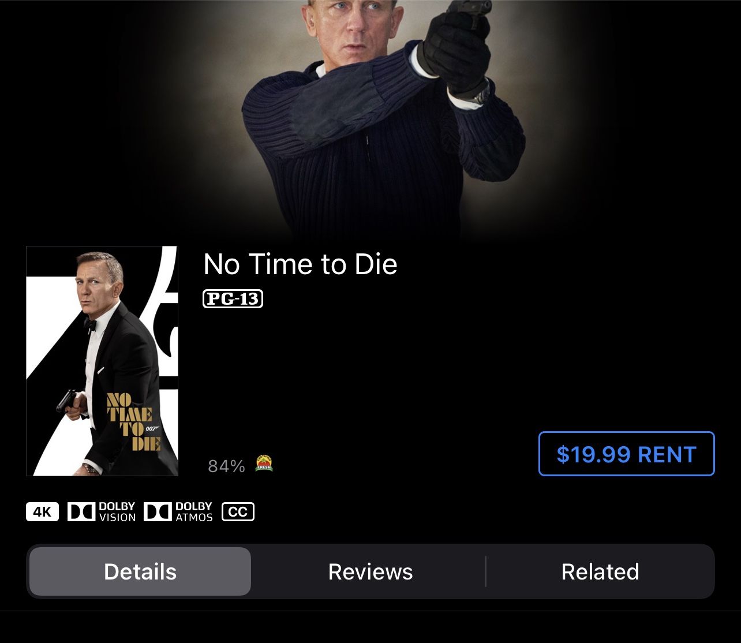Switch to the Details tab
741x643 pixels.
tap(140, 571)
